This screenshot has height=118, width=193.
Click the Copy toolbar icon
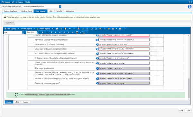coord(57,29)
